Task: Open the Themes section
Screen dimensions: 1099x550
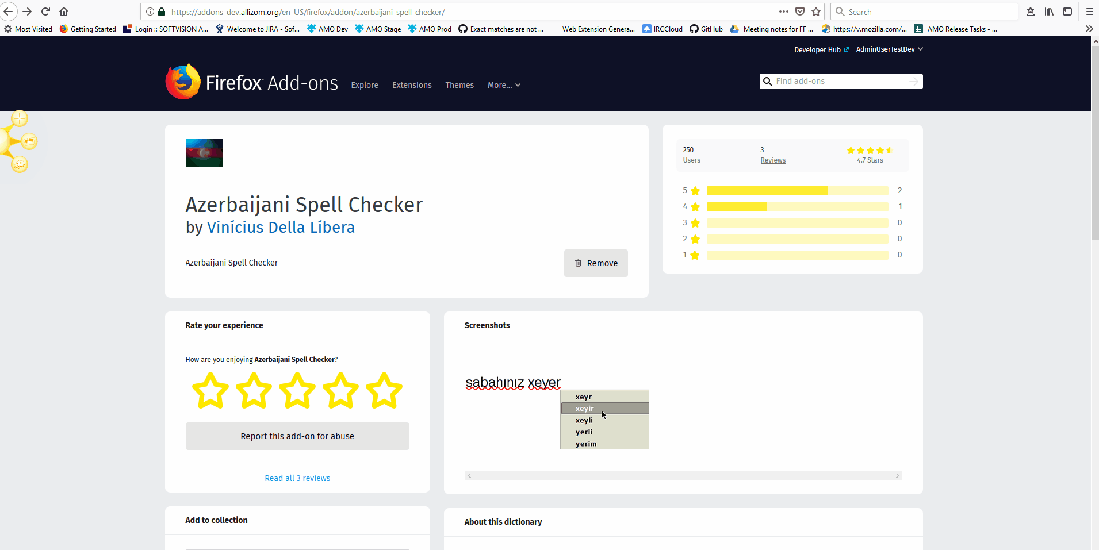Action: pyautogui.click(x=459, y=85)
